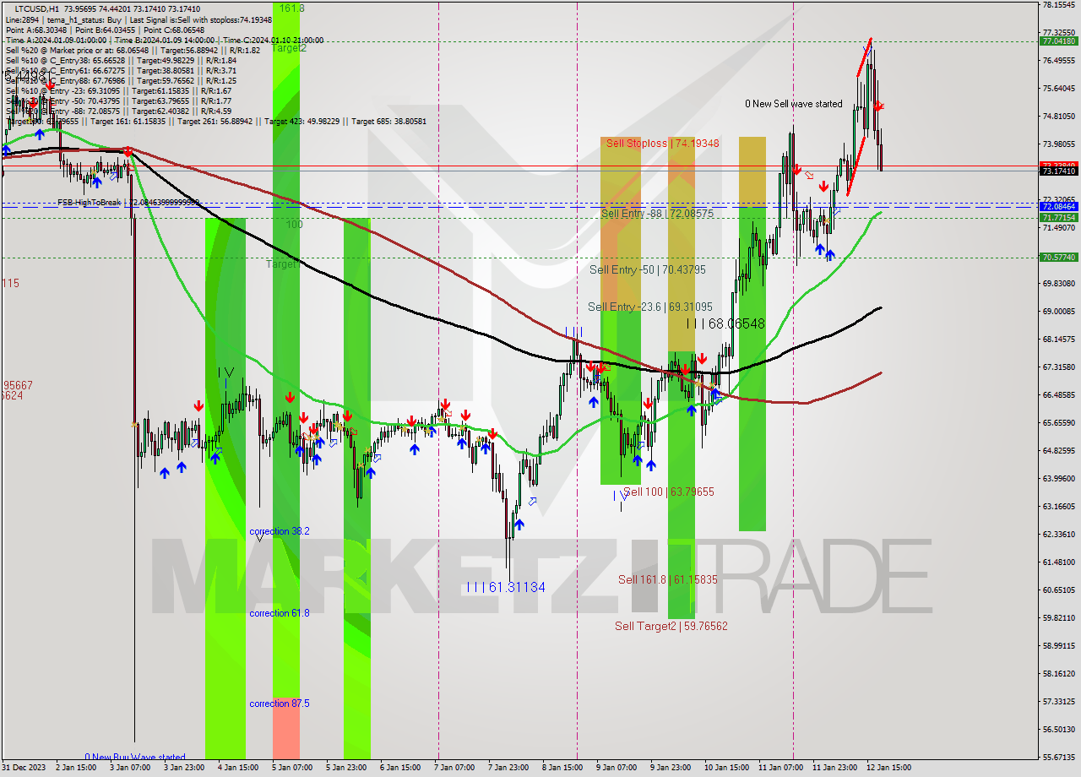Screen dimensions: 1081x777
Task: Click '3 Jan 23:00' on time axis
Action: (x=183, y=768)
